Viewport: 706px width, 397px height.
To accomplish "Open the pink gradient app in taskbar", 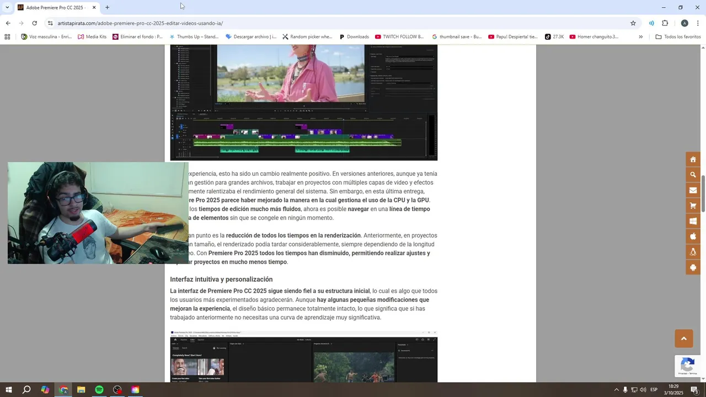I will [135, 390].
